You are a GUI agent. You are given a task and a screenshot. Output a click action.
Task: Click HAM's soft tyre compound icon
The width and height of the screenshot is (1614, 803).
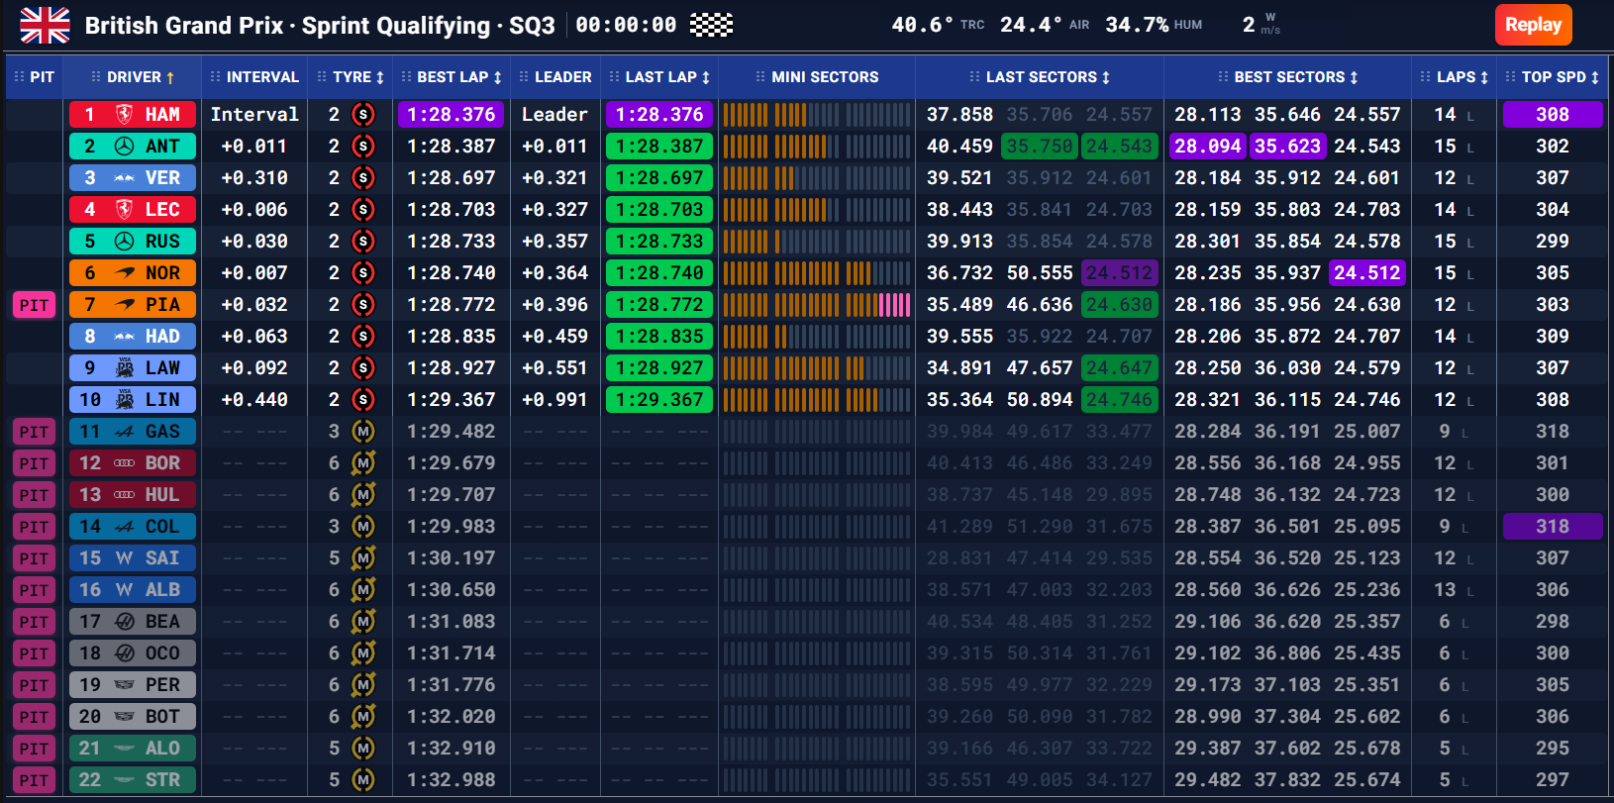[x=363, y=115]
